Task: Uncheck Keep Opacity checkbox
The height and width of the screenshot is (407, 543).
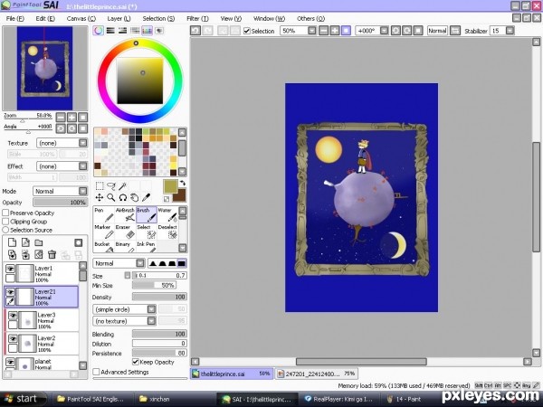Action: 136,362
